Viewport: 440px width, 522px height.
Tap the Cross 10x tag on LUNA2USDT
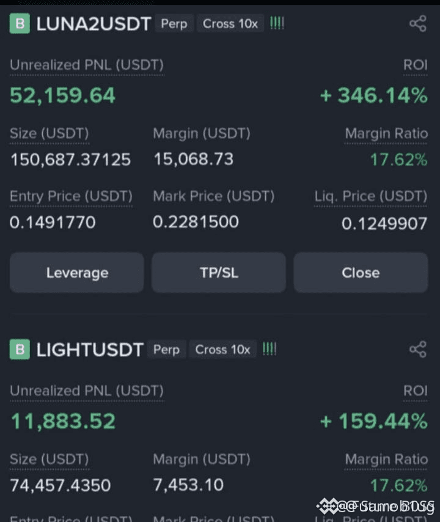pos(230,24)
